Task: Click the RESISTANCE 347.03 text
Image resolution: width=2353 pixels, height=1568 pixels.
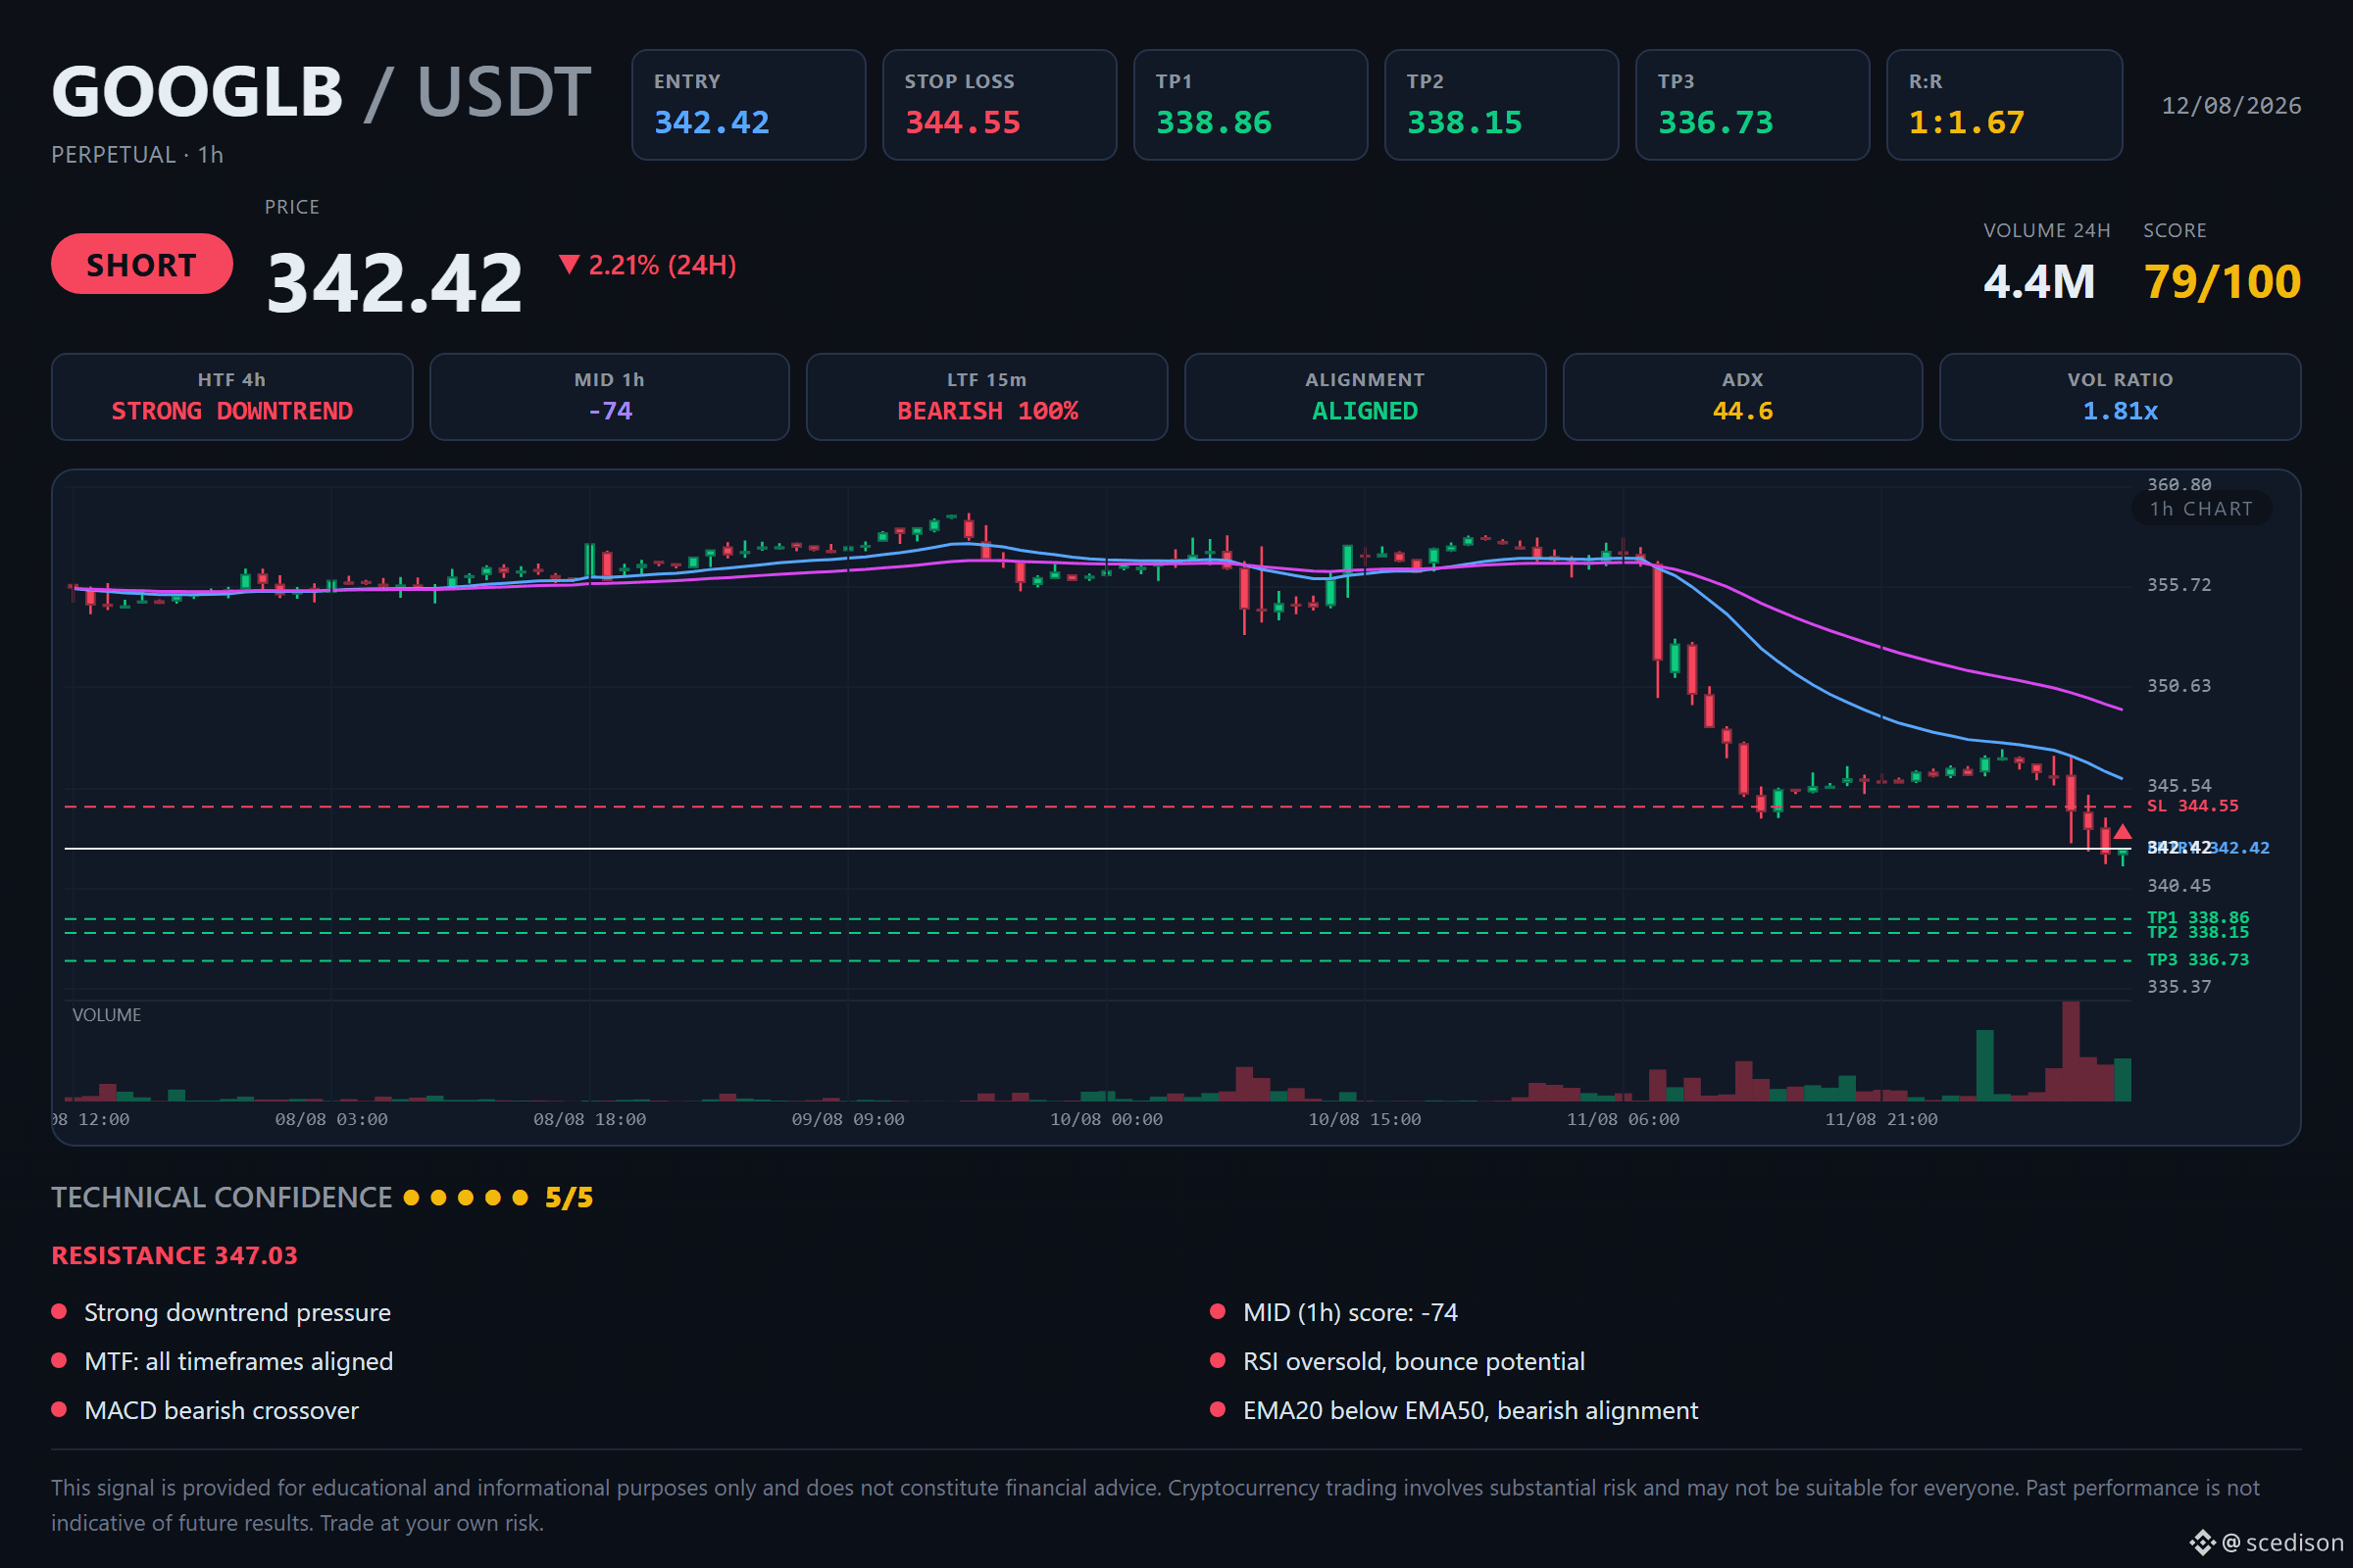Action: [175, 1256]
